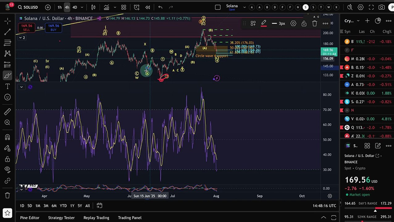
Task: Open the Fibonacci and Gann tools
Action: tap(8, 43)
